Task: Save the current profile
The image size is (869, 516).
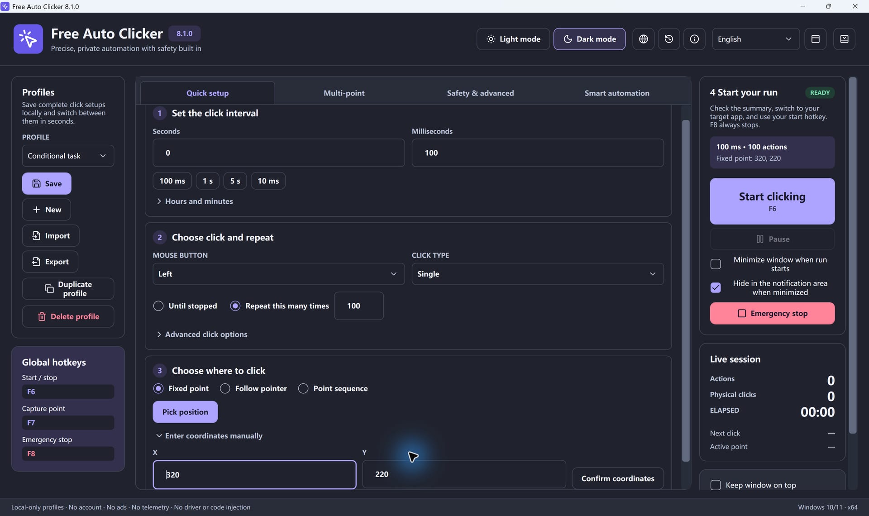Action: click(x=47, y=183)
